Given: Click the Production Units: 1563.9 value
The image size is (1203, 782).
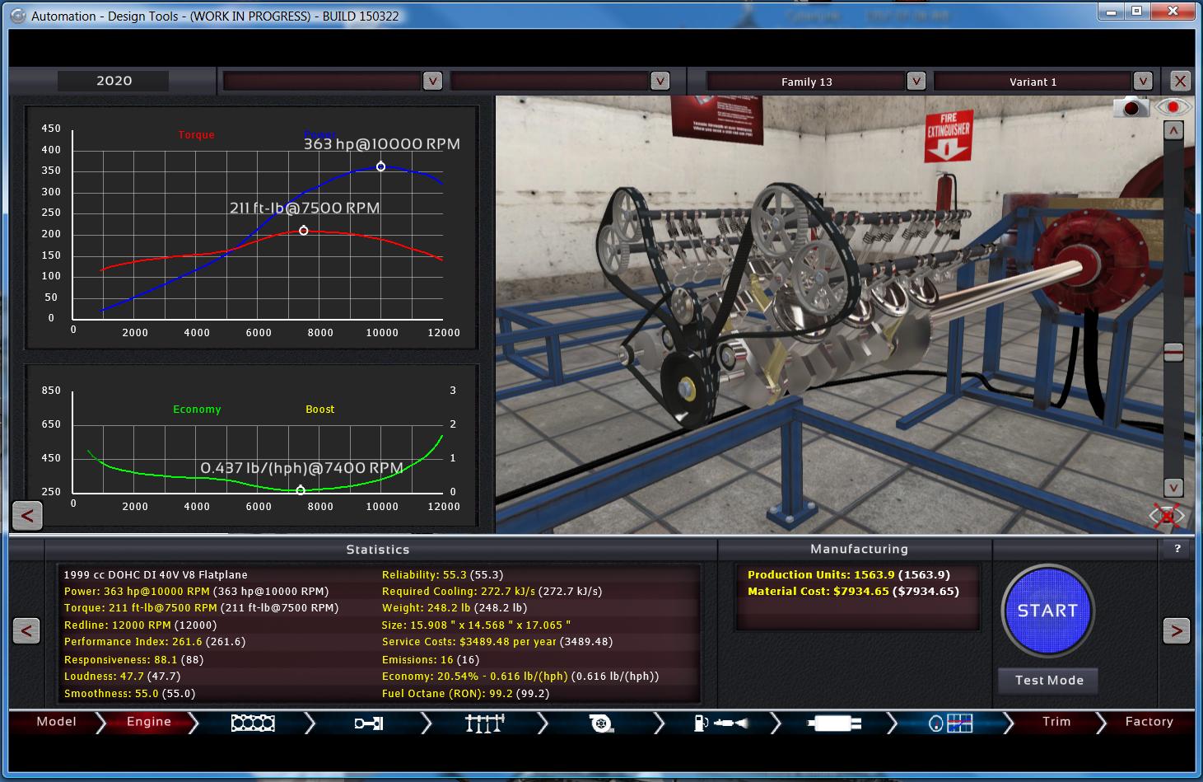Looking at the screenshot, I should tap(848, 575).
